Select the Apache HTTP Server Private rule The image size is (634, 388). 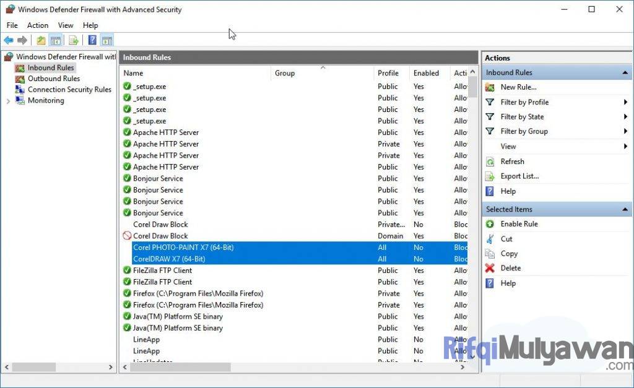(x=168, y=144)
